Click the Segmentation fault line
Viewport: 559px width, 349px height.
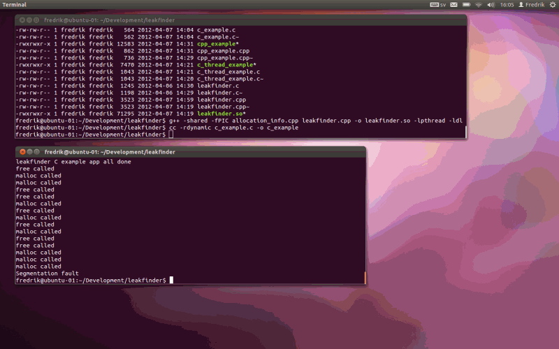[x=47, y=274]
